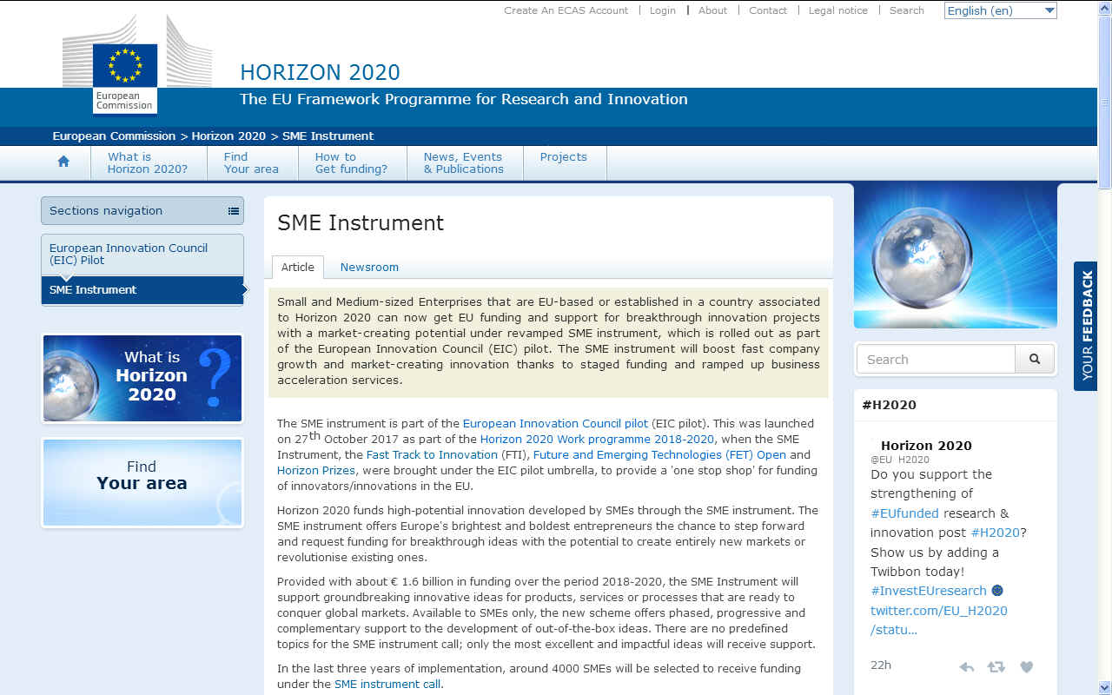
Task: Click the scrollbar down arrow
Action: 1104,687
